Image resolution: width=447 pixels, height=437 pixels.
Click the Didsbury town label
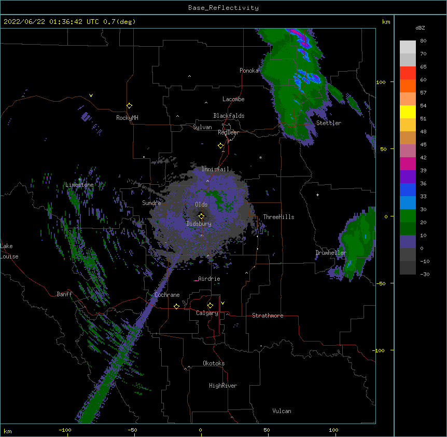[x=199, y=224]
